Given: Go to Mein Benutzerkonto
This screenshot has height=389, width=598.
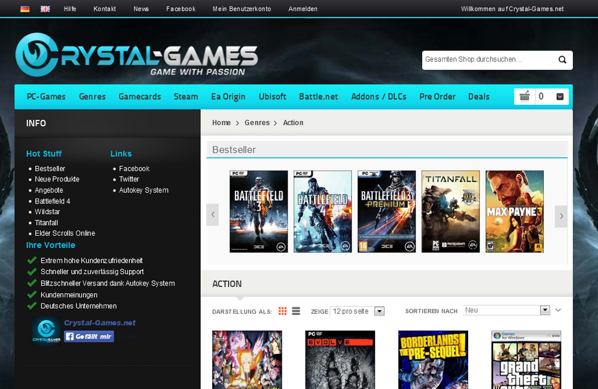Looking at the screenshot, I should point(242,9).
